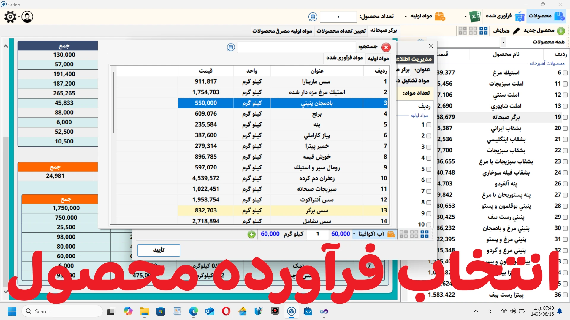Open the همه محصولات category dropdown
The width and height of the screenshot is (570, 320).
(503, 42)
